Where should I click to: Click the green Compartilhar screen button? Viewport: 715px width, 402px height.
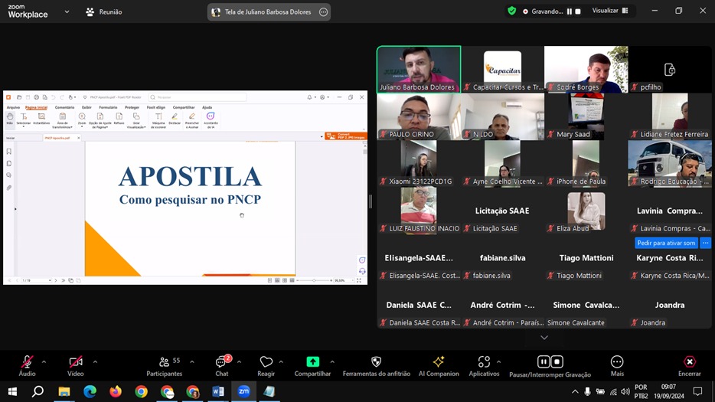312,362
